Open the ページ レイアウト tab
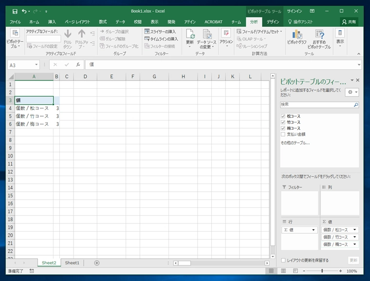The width and height of the screenshot is (370, 281). [77, 22]
